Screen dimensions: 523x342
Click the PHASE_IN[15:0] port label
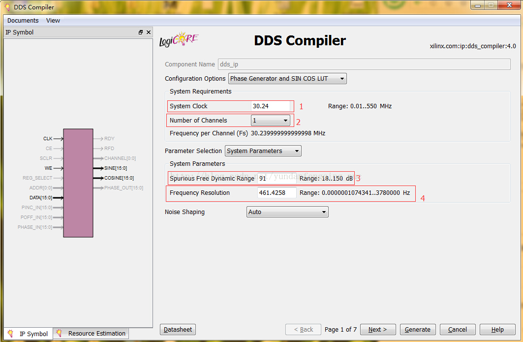35,227
